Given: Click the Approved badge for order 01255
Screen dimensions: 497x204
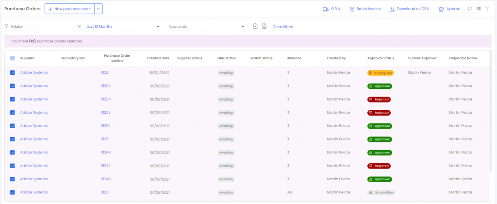Looking at the screenshot, I should pyautogui.click(x=380, y=86).
